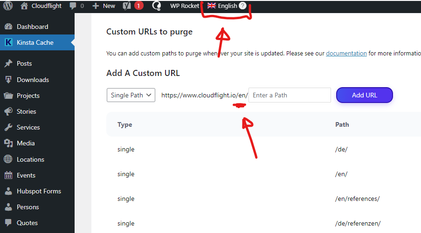
Task: Open the comments bubble icon
Action: tap(73, 6)
